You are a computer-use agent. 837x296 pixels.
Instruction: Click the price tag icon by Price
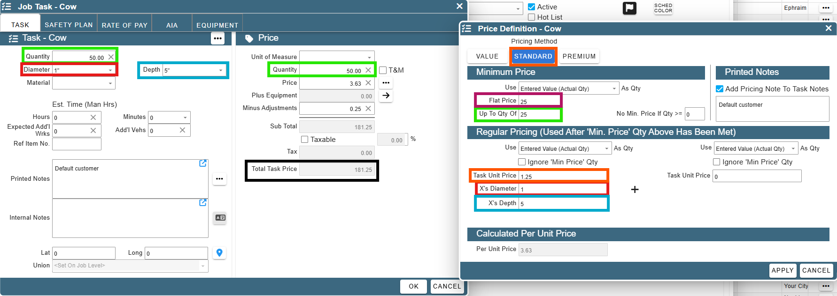pyautogui.click(x=249, y=38)
